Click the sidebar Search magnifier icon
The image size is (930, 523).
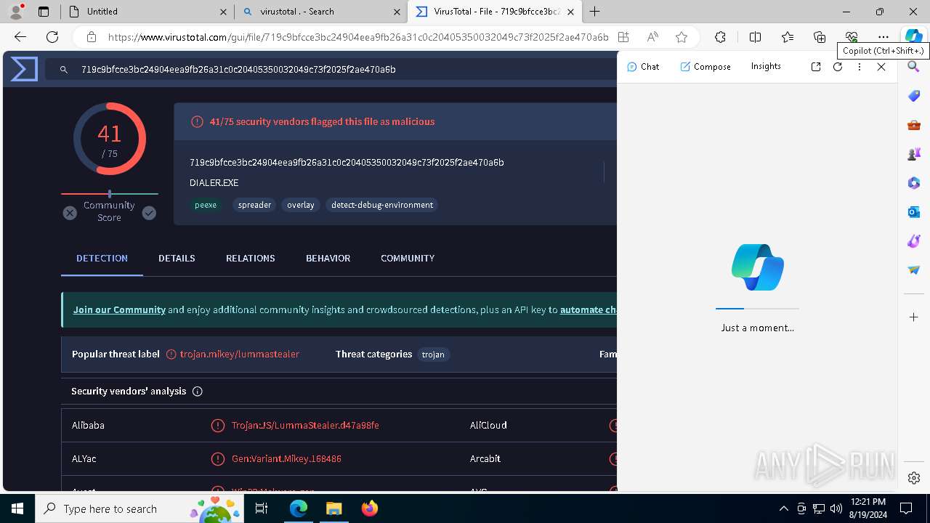(x=914, y=67)
